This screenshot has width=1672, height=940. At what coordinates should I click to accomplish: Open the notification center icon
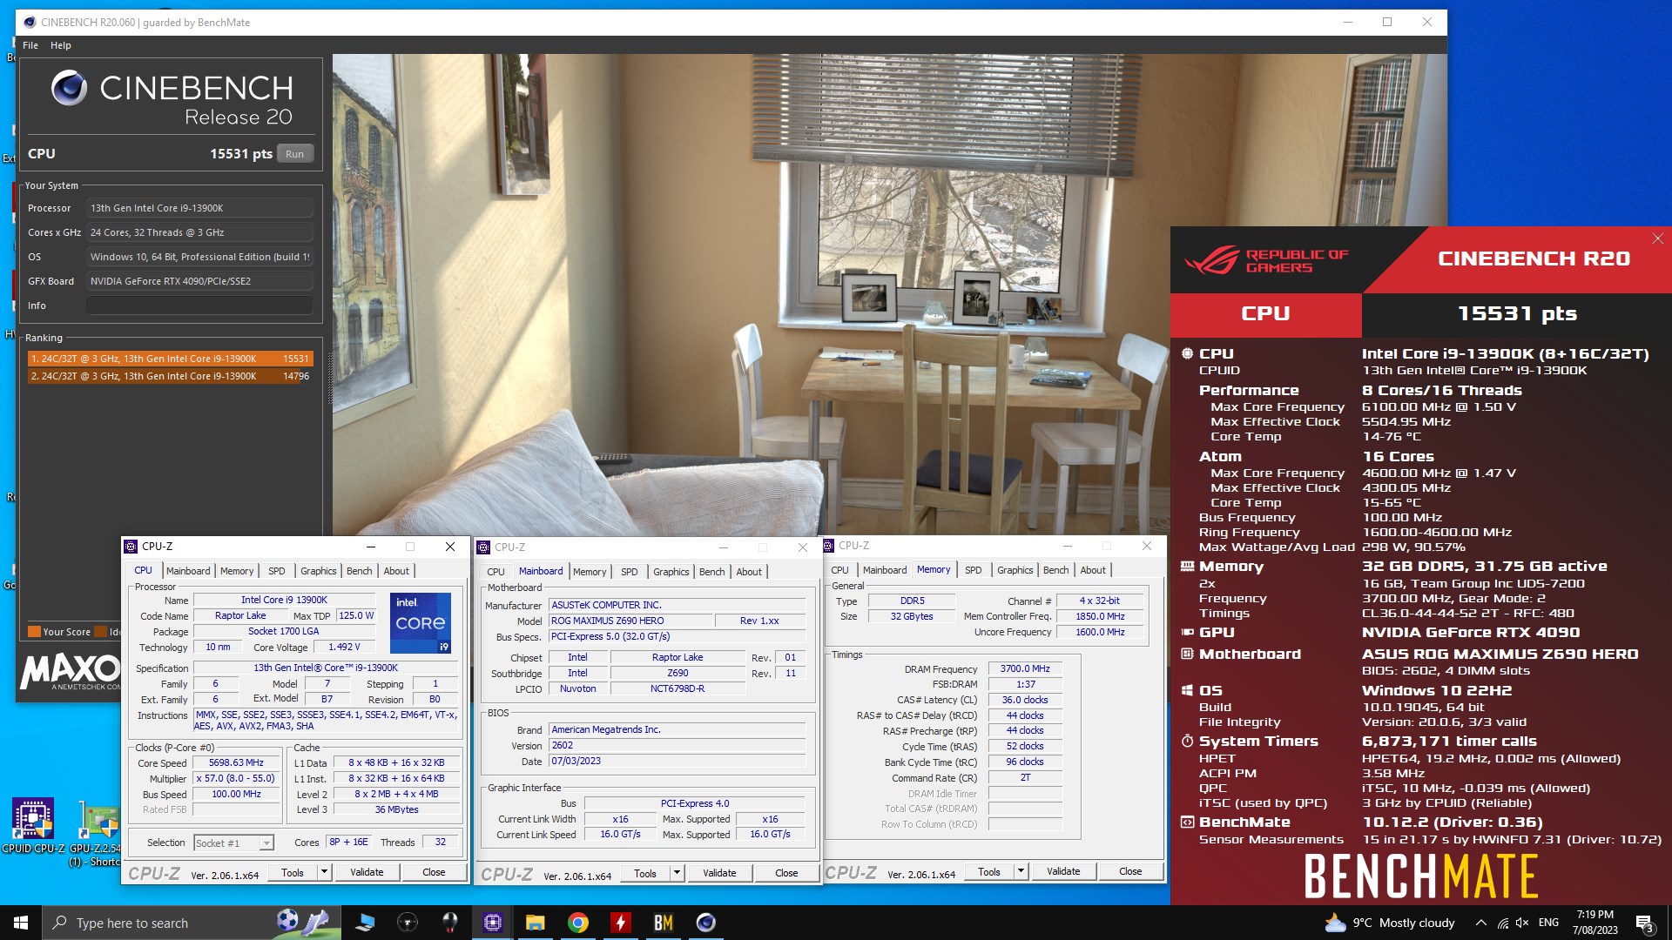[1645, 923]
